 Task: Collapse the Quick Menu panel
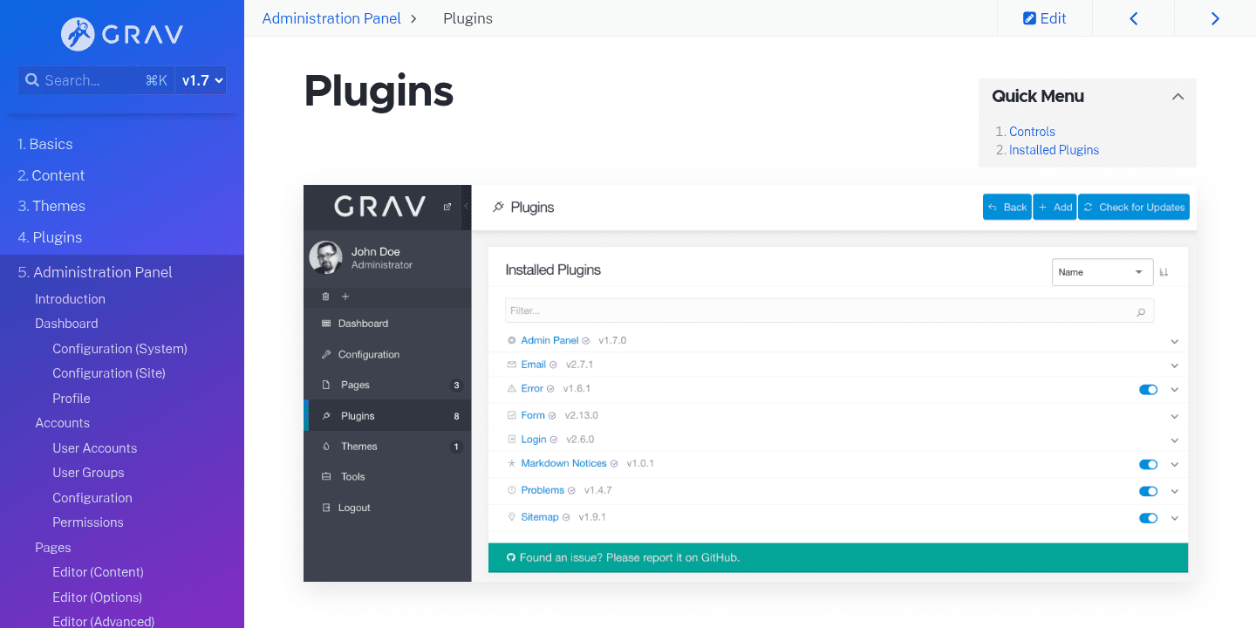(x=1177, y=96)
